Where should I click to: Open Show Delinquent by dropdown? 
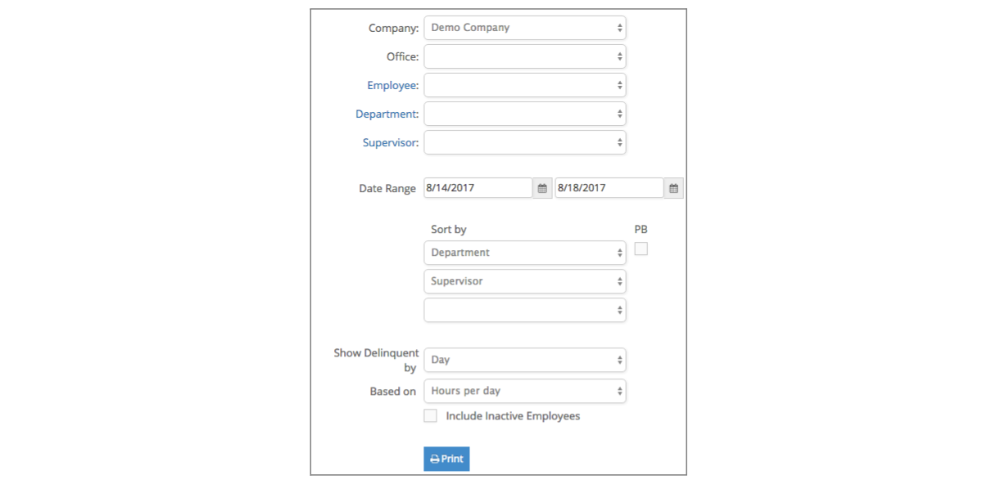(x=524, y=360)
